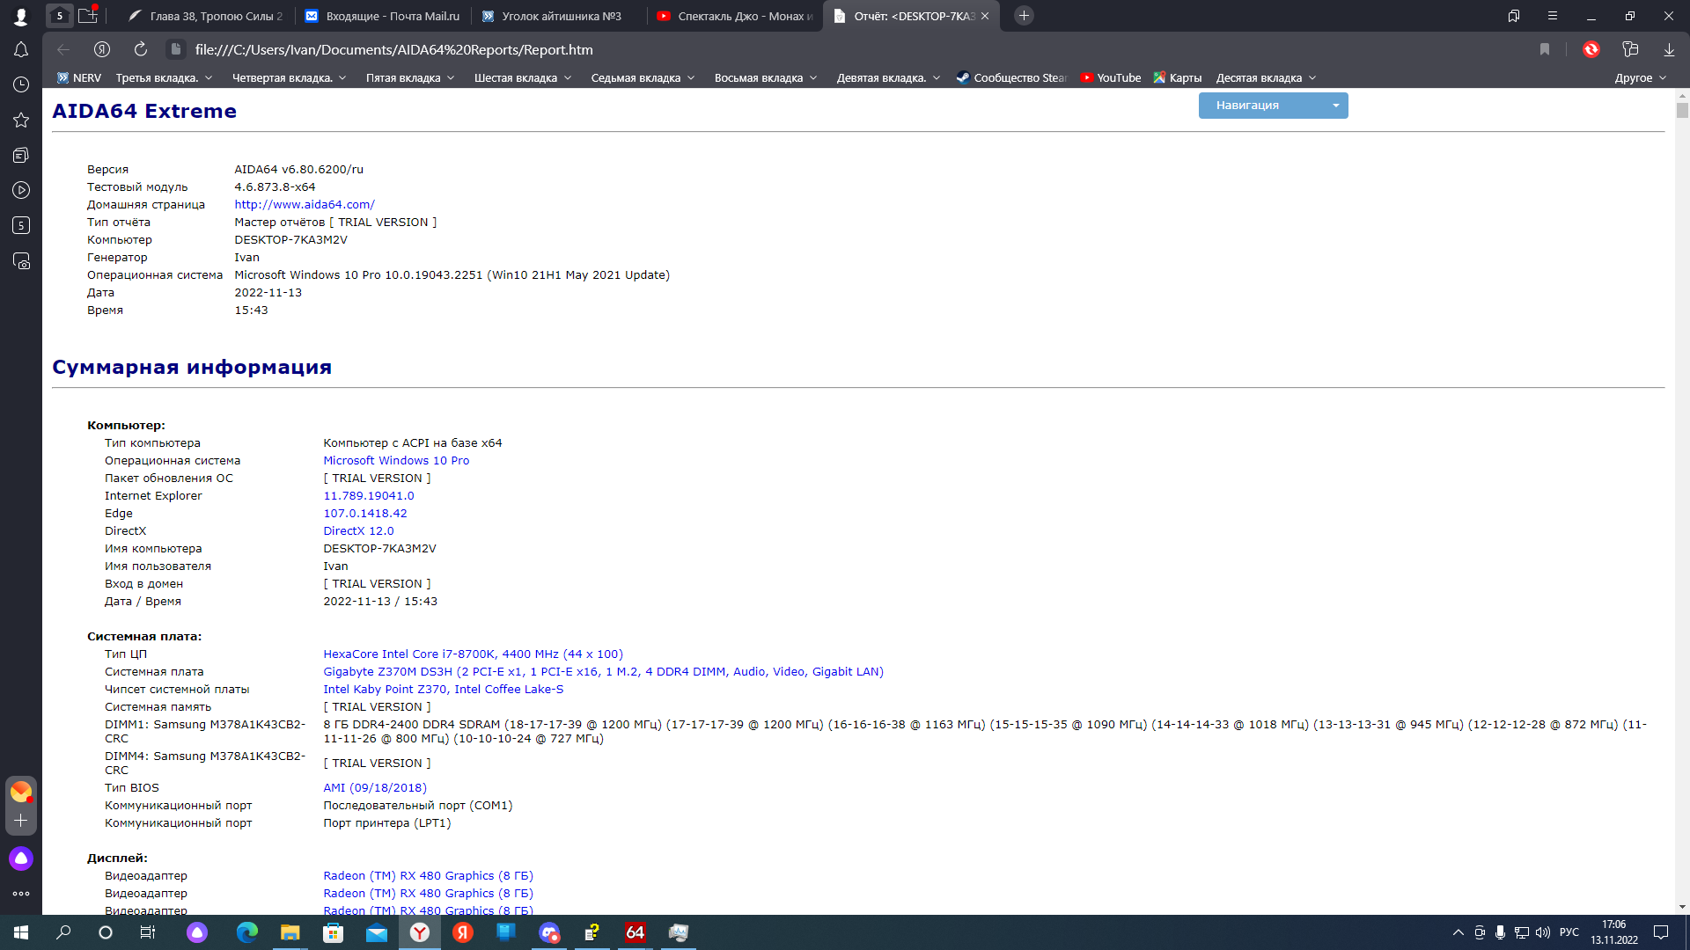
Task: Open collections icon in the sidebar
Action: 21,155
